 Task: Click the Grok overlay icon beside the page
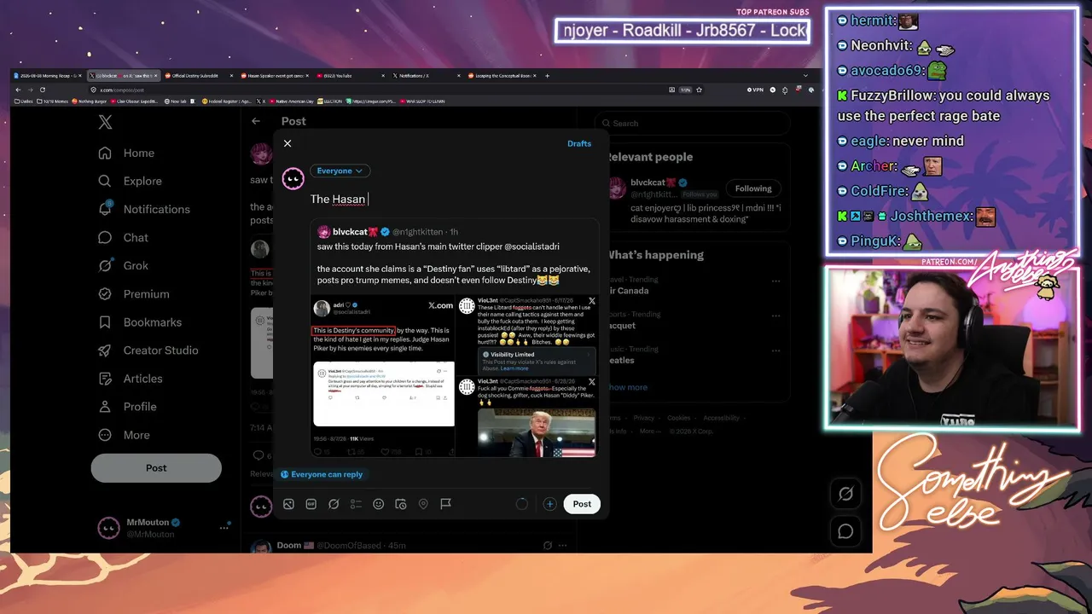click(845, 494)
